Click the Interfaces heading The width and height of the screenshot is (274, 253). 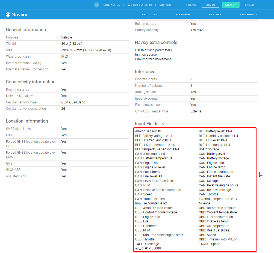(145, 72)
